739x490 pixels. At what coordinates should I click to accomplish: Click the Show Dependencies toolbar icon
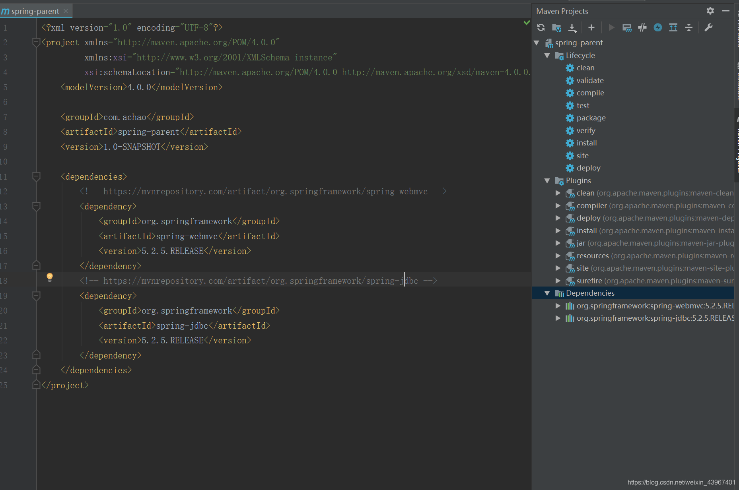[673, 27]
